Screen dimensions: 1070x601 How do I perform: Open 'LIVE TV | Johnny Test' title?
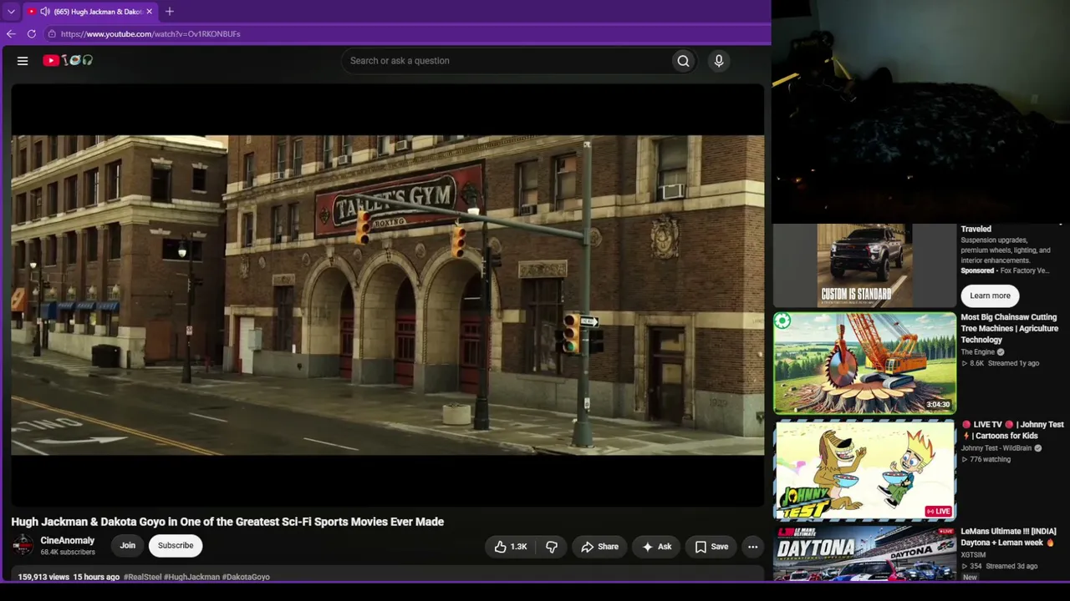pos(1011,430)
